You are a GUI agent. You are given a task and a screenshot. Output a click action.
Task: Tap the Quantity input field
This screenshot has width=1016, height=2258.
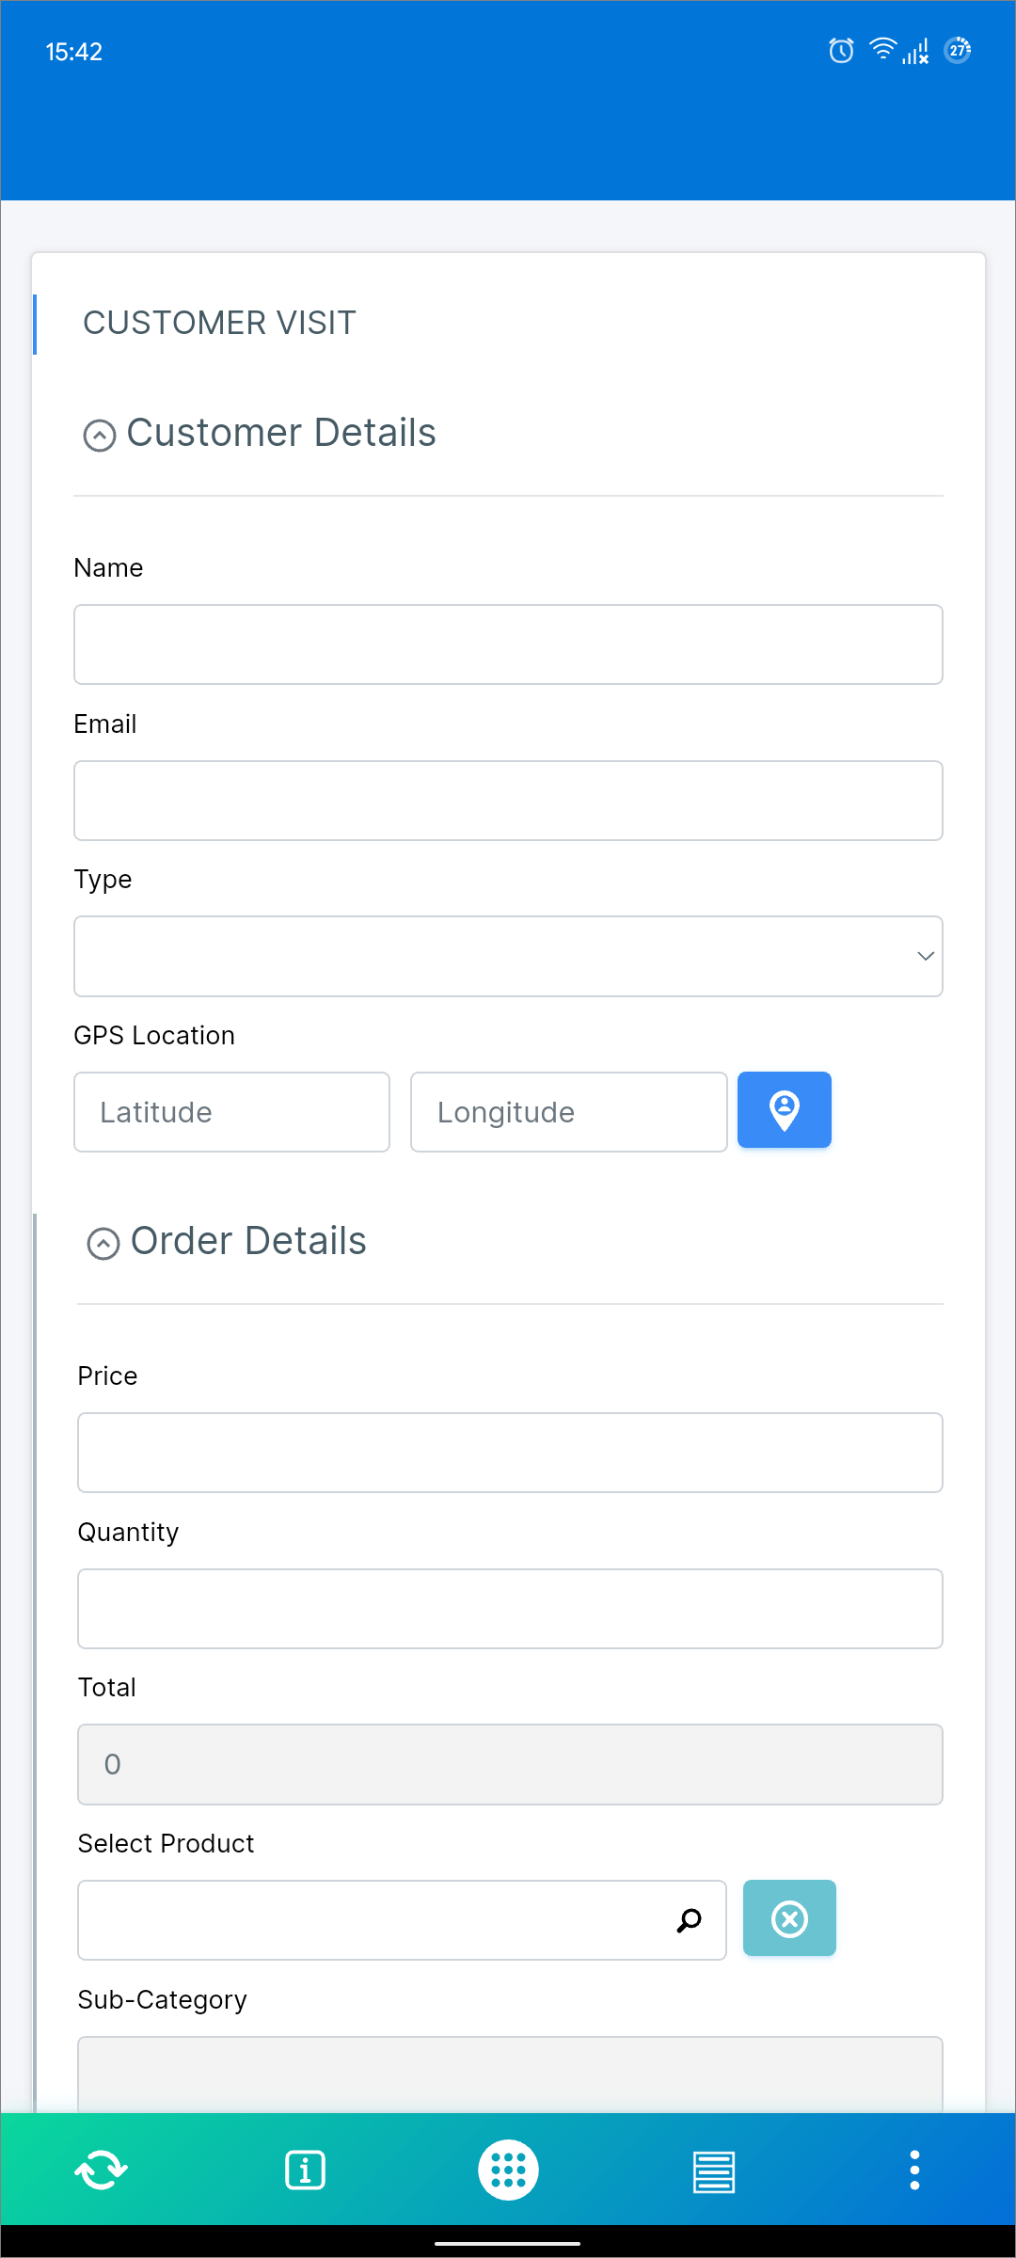click(510, 1608)
